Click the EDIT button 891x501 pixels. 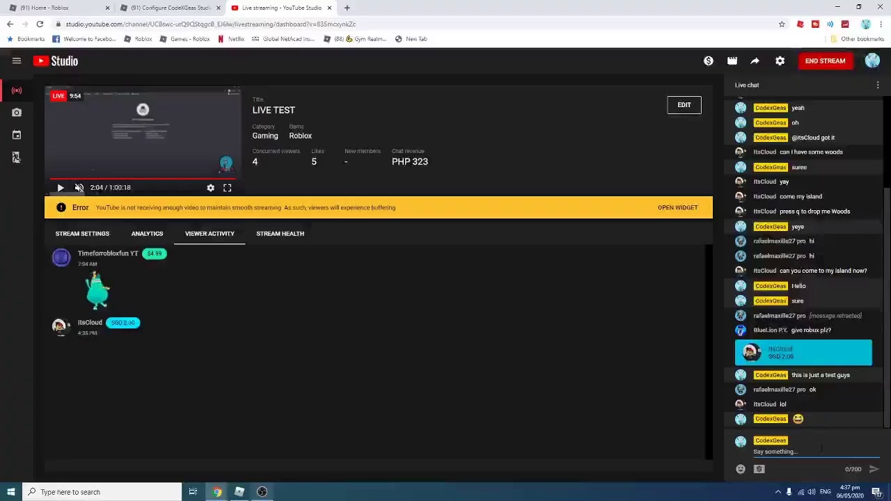684,105
